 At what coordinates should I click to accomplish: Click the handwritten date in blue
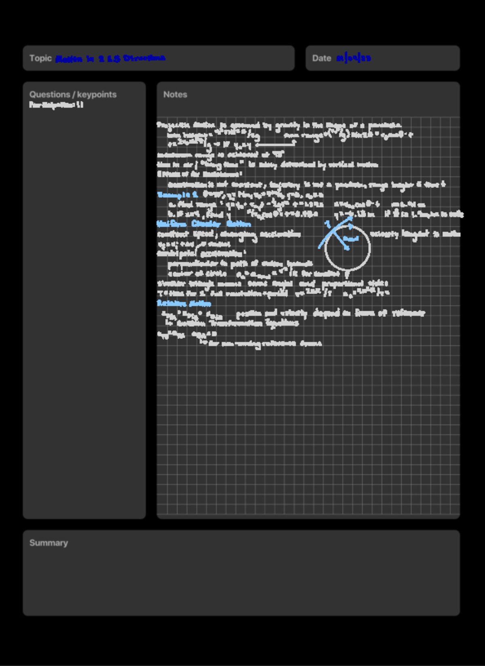(x=353, y=58)
